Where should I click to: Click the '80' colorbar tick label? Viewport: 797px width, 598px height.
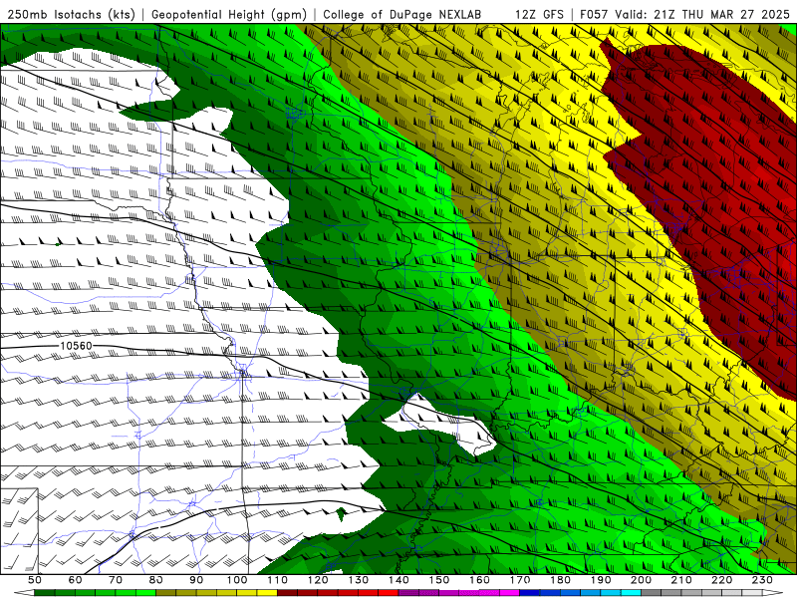pyautogui.click(x=156, y=580)
